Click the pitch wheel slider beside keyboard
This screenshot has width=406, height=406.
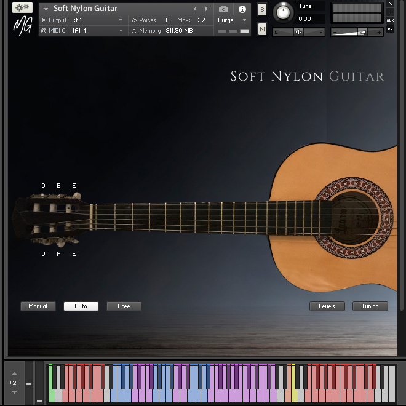tap(29, 383)
